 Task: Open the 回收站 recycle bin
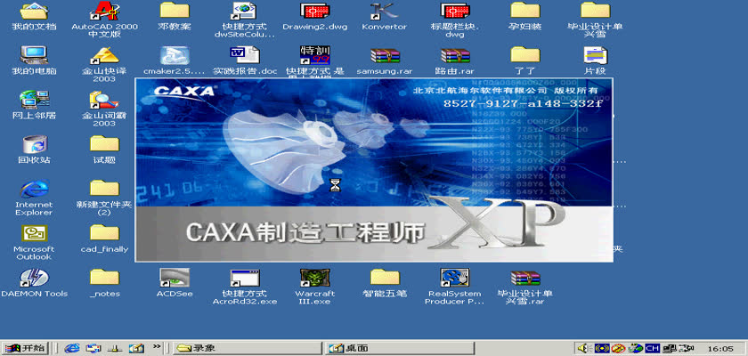click(34, 150)
